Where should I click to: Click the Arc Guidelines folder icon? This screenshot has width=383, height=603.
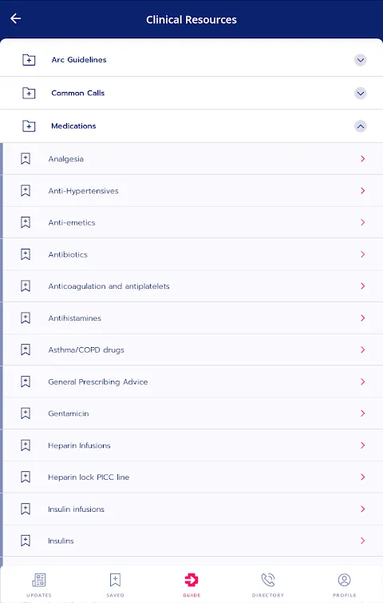point(29,60)
